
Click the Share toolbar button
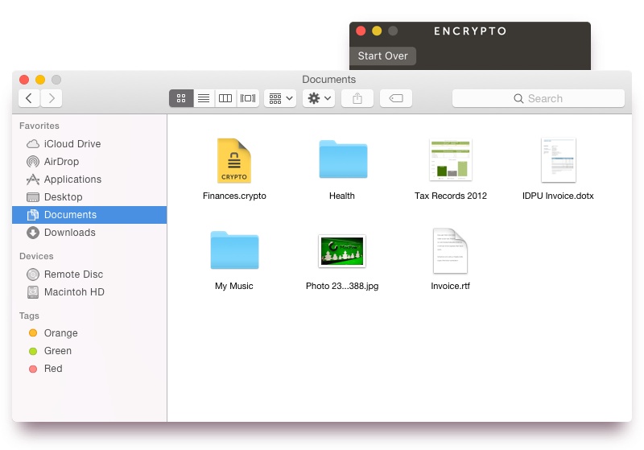[x=357, y=98]
